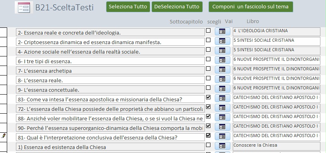Check the box for Essenza reale e concreta dell'ideologia
The image size is (326, 153).
pos(208,31)
